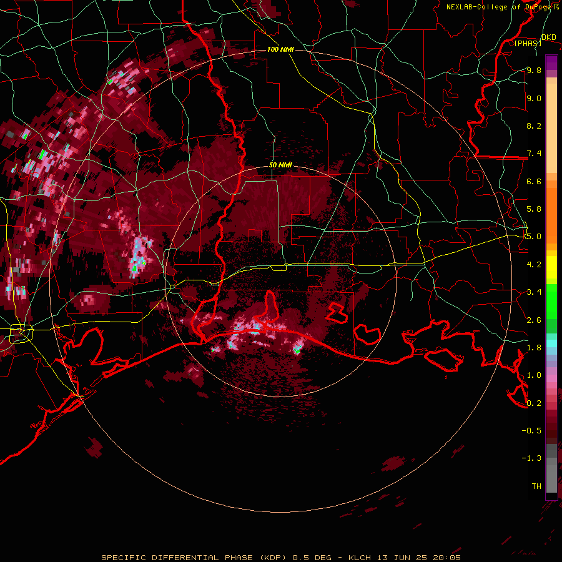Click the cyan segment of color bar
The height and width of the screenshot is (562, 562).
point(551,343)
